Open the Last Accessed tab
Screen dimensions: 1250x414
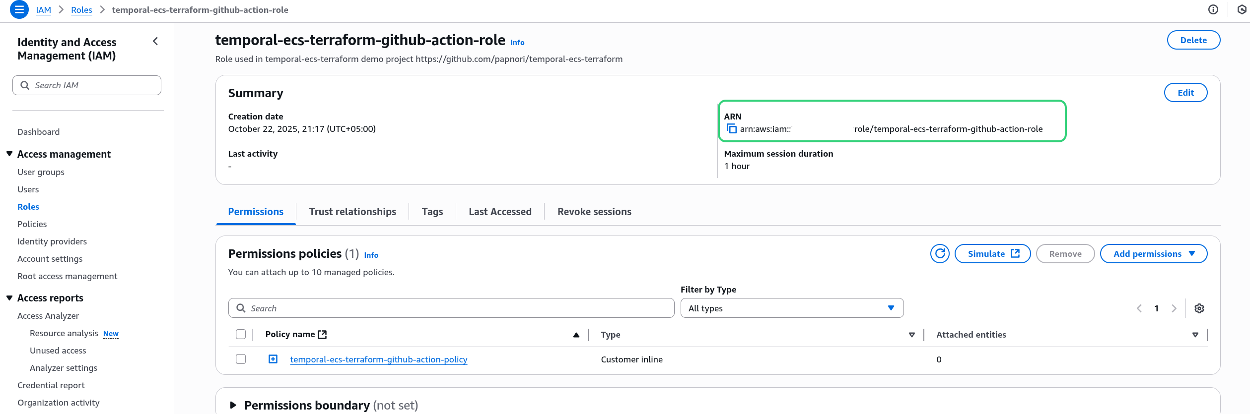tap(499, 212)
